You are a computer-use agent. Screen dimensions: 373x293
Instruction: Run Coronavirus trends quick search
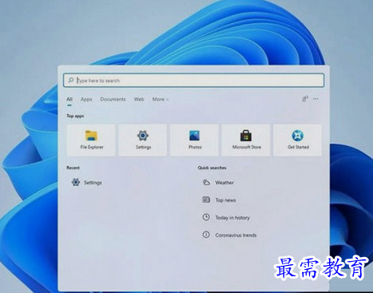coord(229,235)
